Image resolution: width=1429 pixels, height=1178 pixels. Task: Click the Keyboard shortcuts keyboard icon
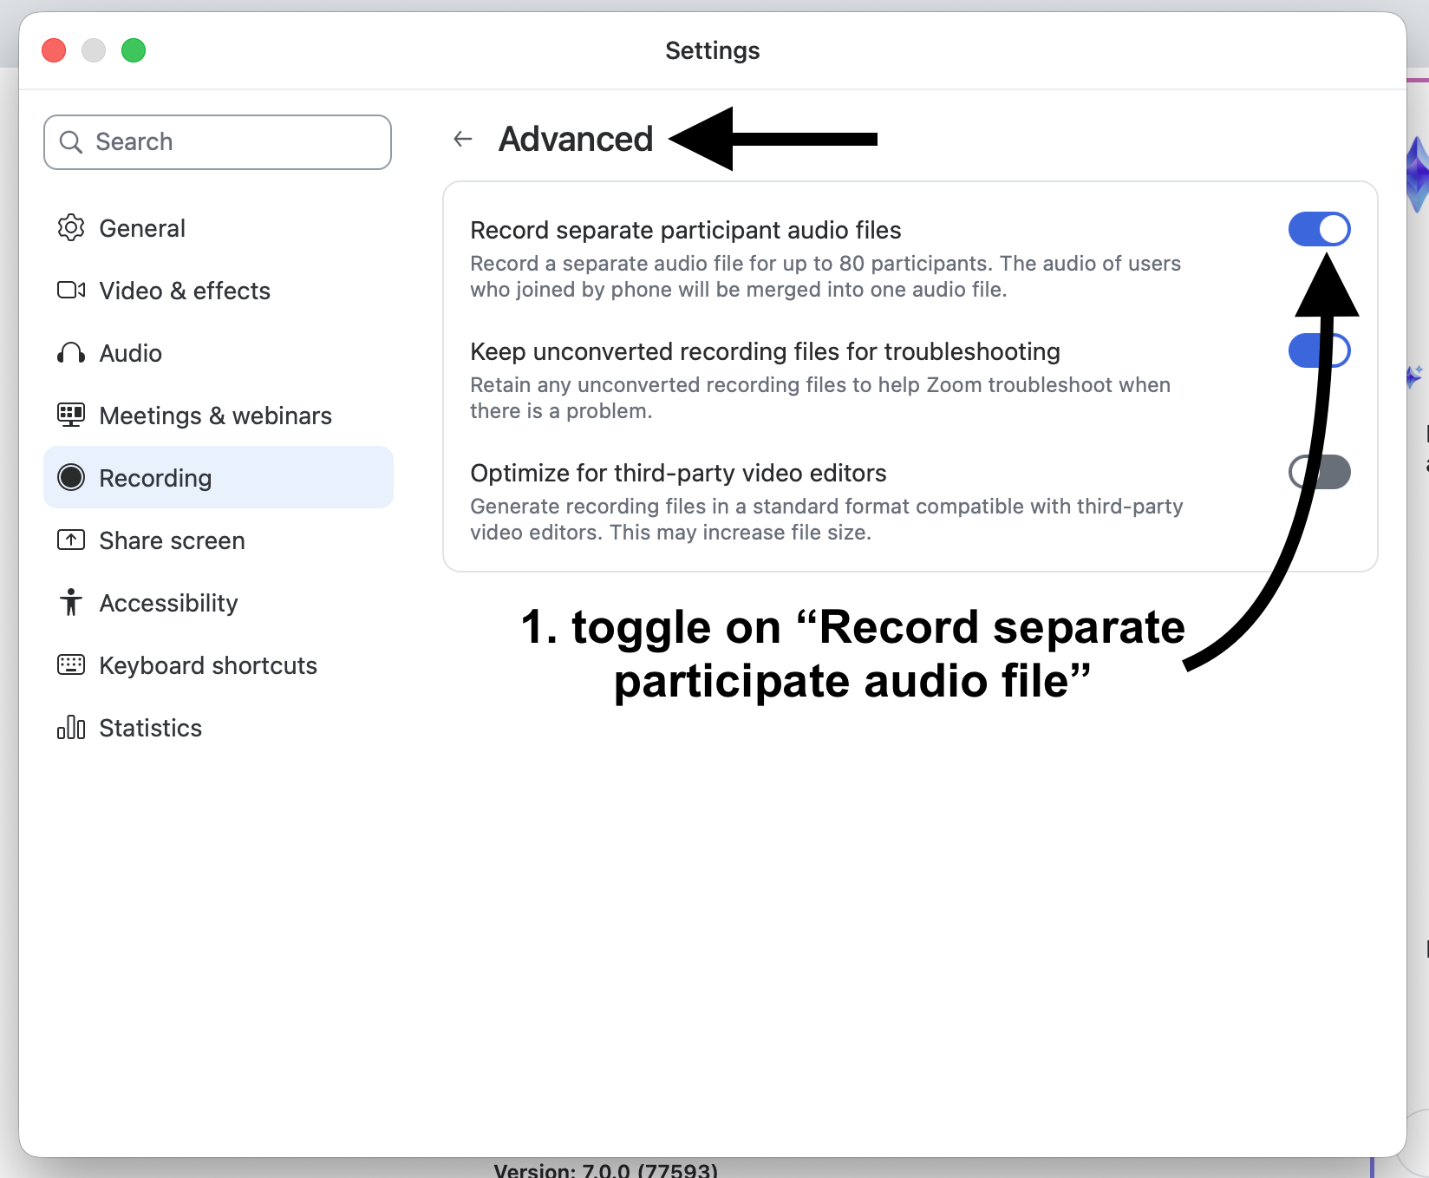point(71,665)
